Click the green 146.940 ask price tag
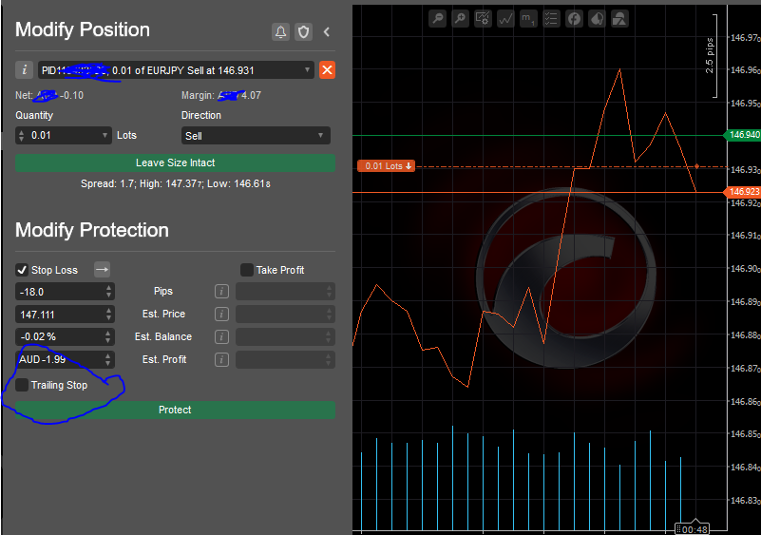Viewport: 761px width, 535px height. 743,135
